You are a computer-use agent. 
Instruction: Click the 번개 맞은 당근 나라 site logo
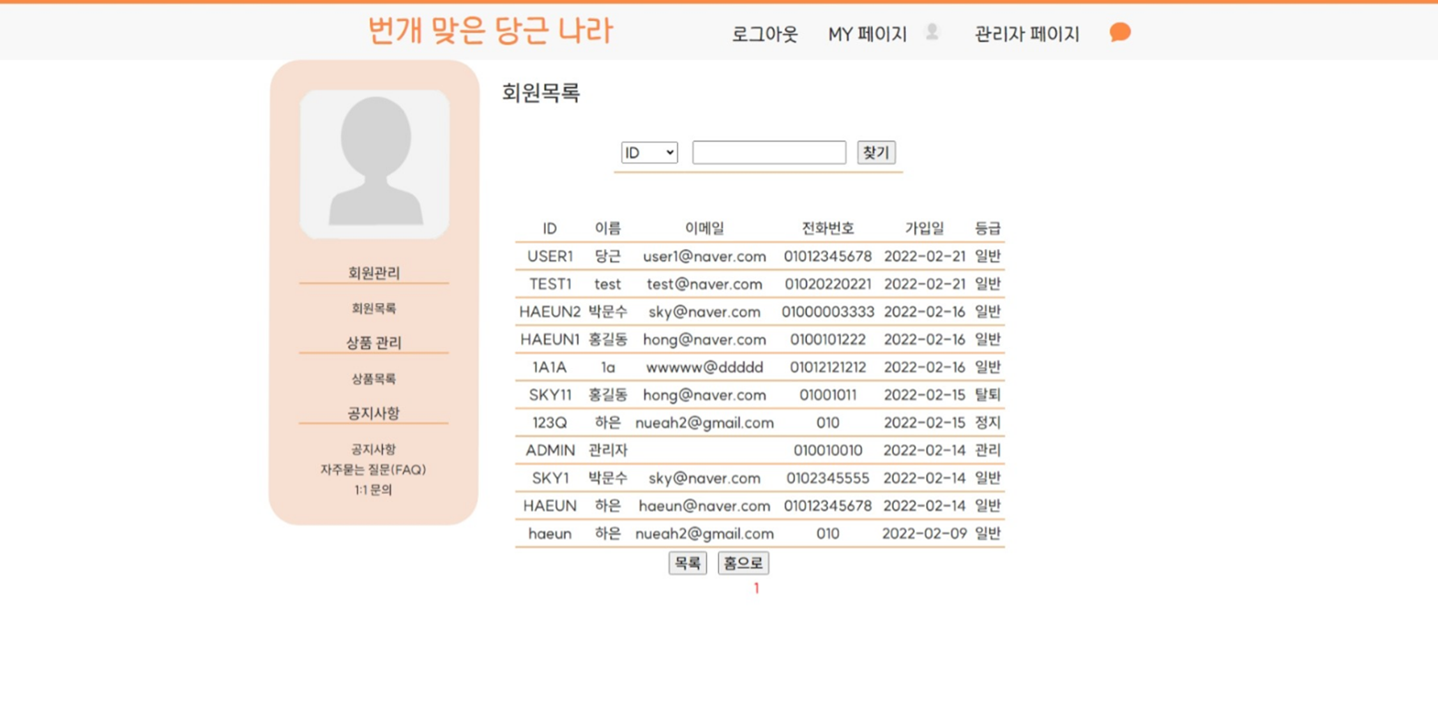click(x=490, y=31)
